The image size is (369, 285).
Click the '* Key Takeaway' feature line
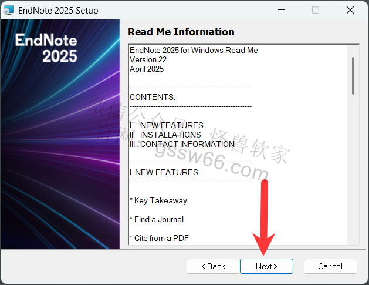coord(158,200)
